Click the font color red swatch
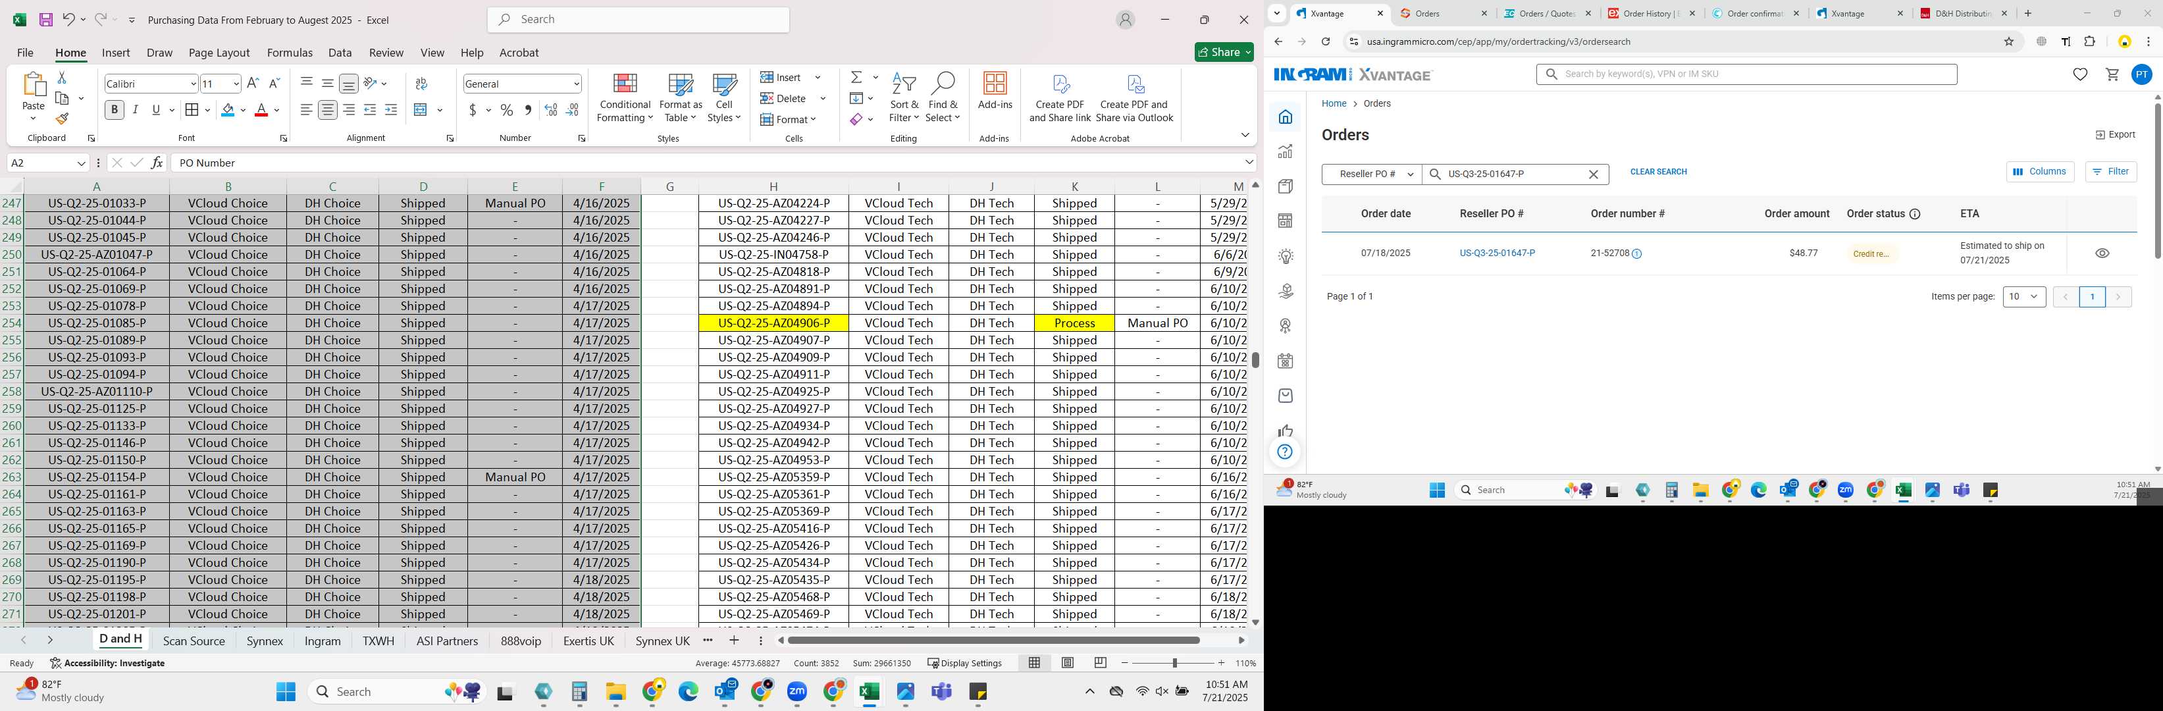The width and height of the screenshot is (2163, 711). point(261,110)
